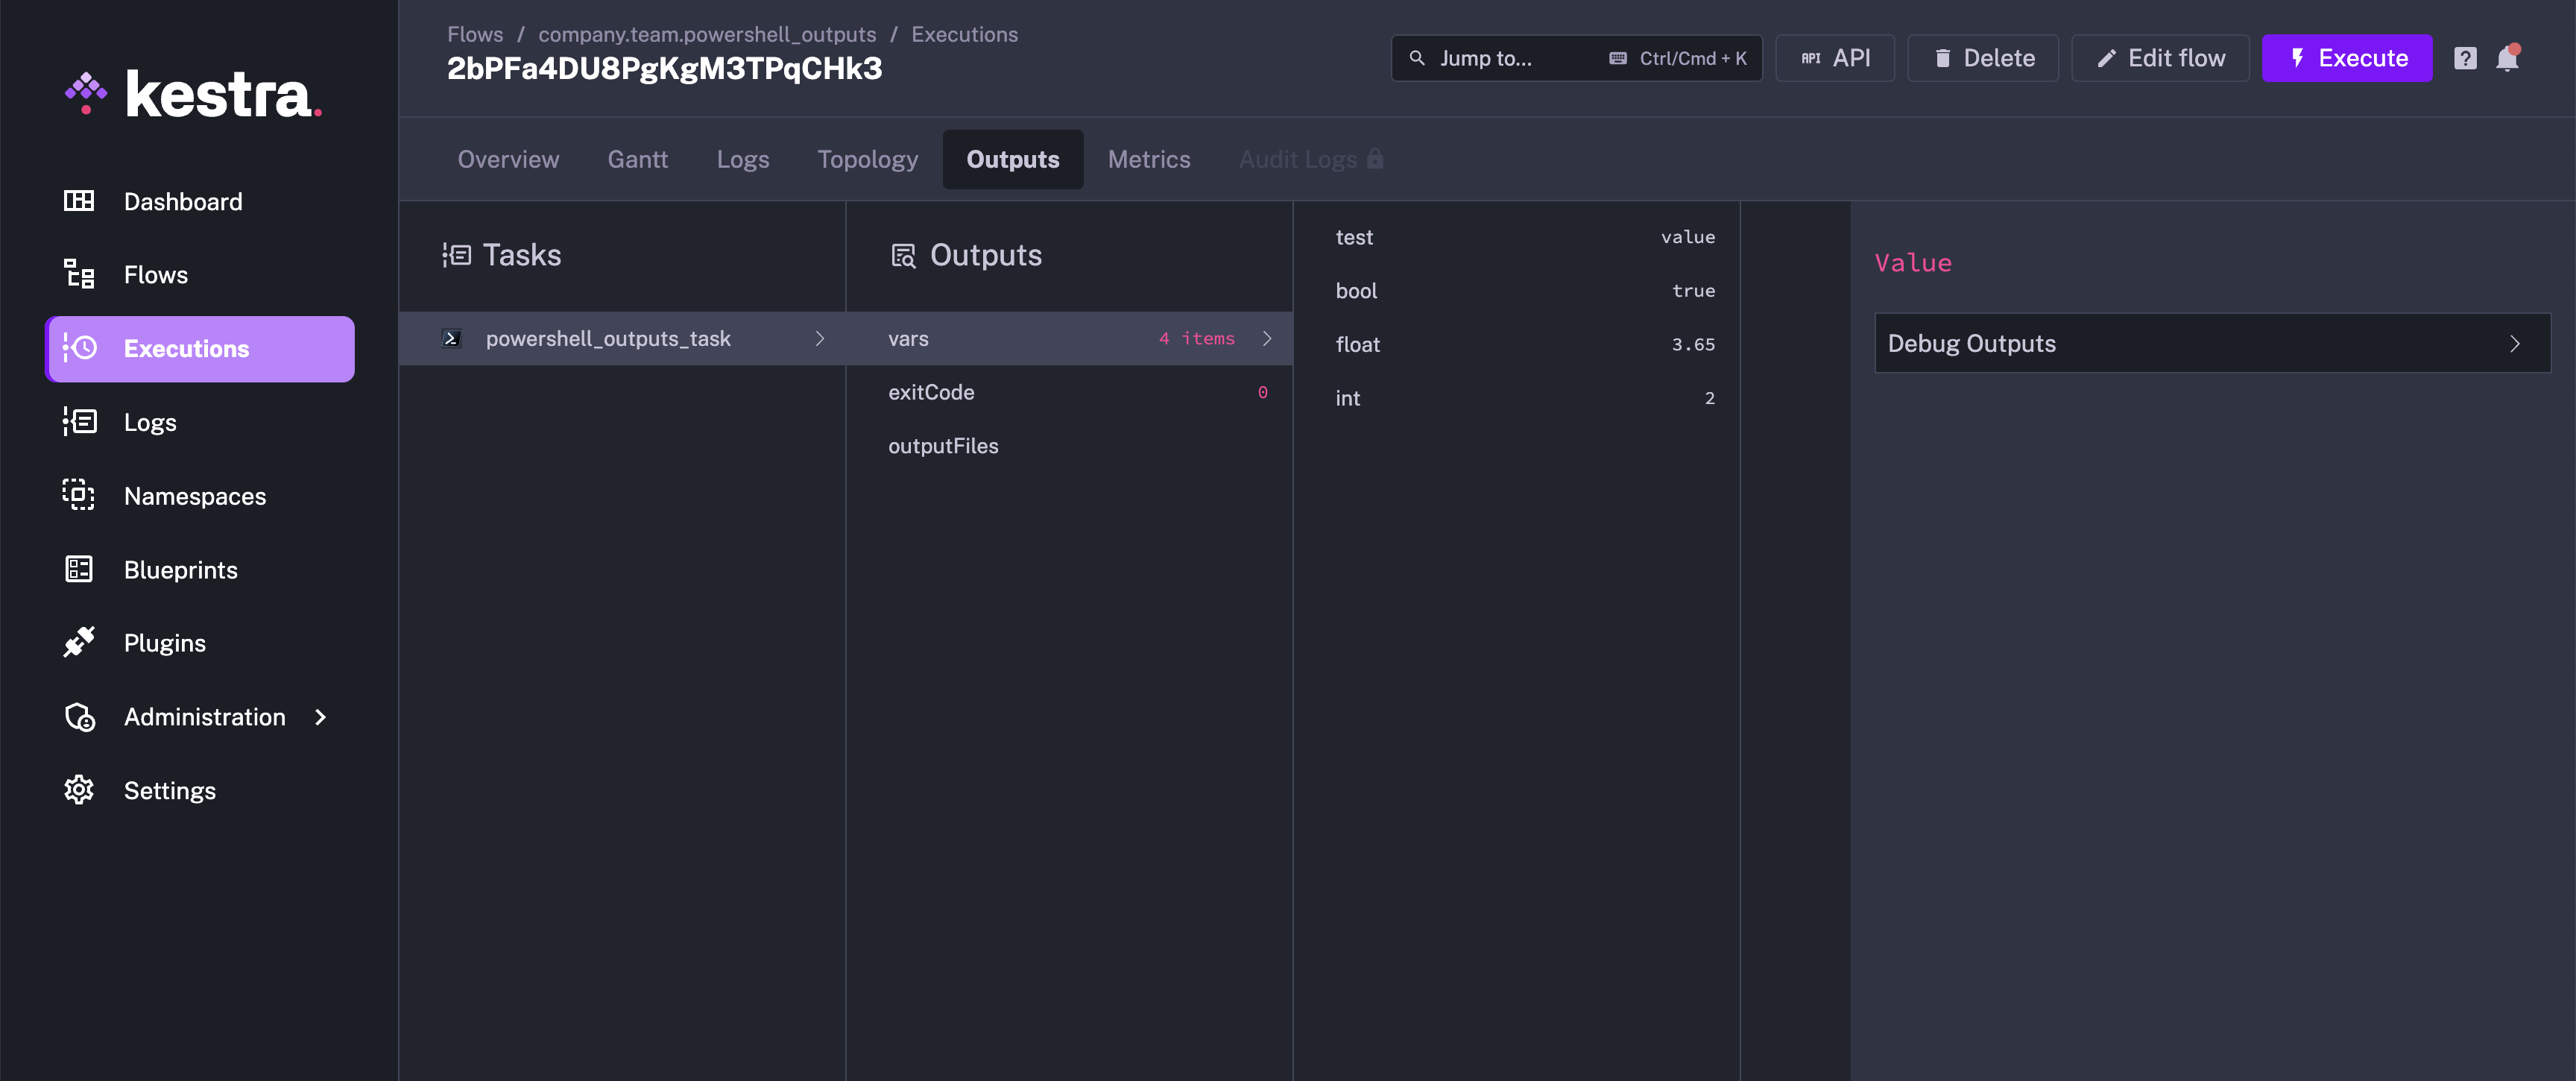Image resolution: width=2576 pixels, height=1081 pixels.
Task: Click the Namespaces icon in sidebar
Action: (79, 495)
